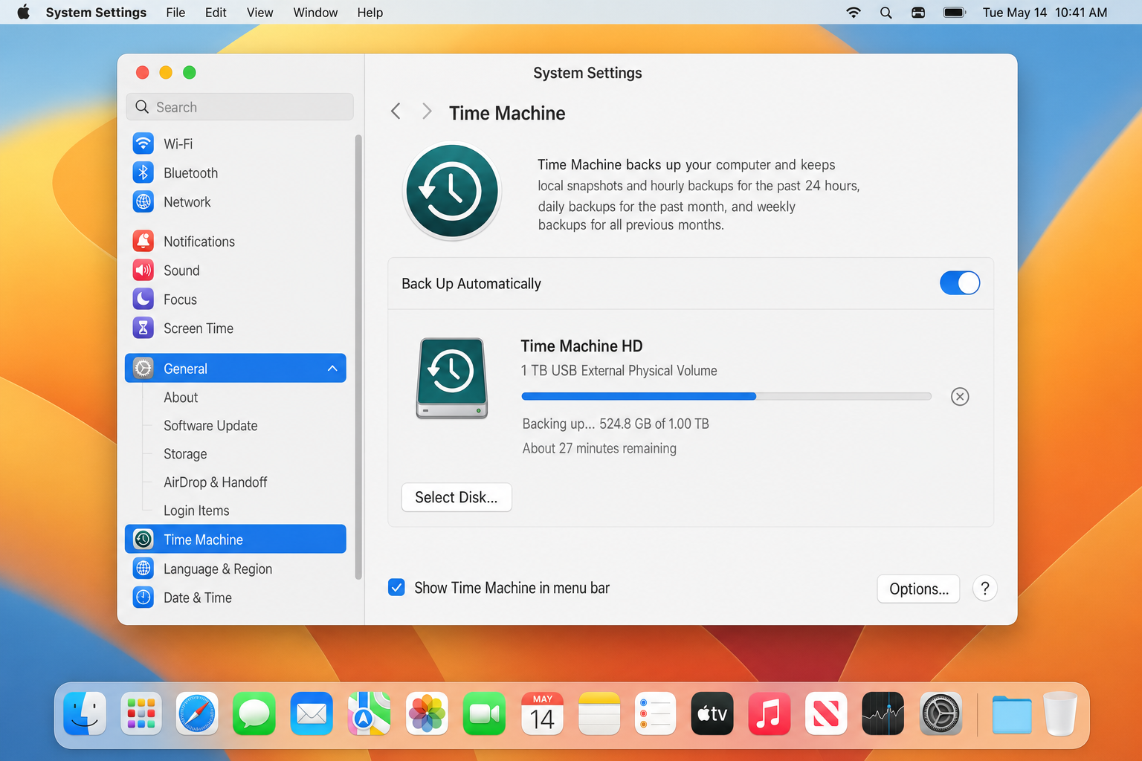Click the backup progress bar
The width and height of the screenshot is (1142, 761).
tap(726, 396)
